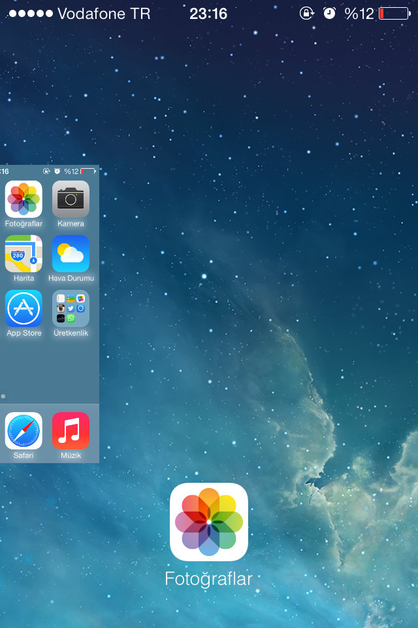The image size is (418, 628).
Task: Tap the 23:16 clock in status bar
Action: (x=208, y=14)
